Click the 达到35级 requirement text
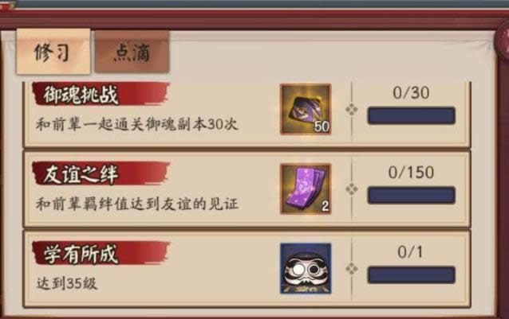509x319 pixels. click(x=67, y=284)
